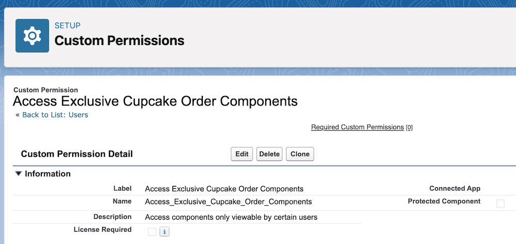Click the Information section heading
The width and height of the screenshot is (516, 244).
click(x=47, y=174)
